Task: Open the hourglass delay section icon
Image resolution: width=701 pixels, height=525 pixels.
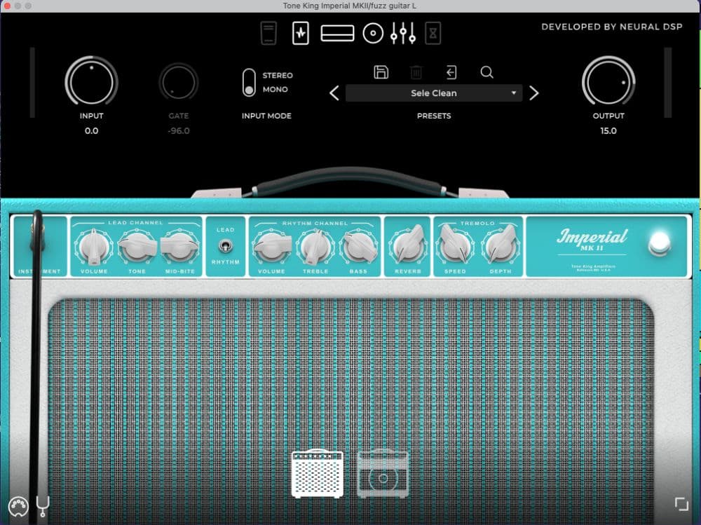Action: coord(433,33)
